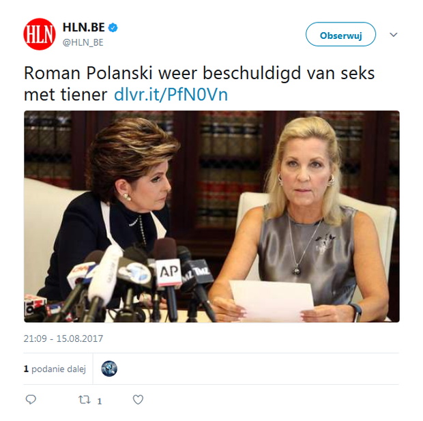Click the blue verified badge
This screenshot has width=423, height=421.
[x=113, y=28]
